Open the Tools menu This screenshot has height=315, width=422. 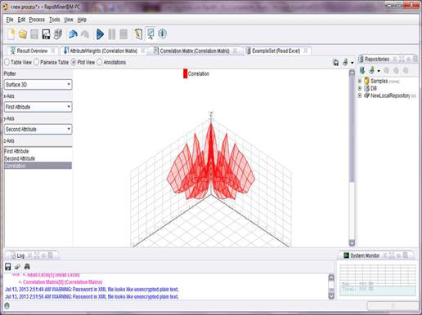pos(55,20)
